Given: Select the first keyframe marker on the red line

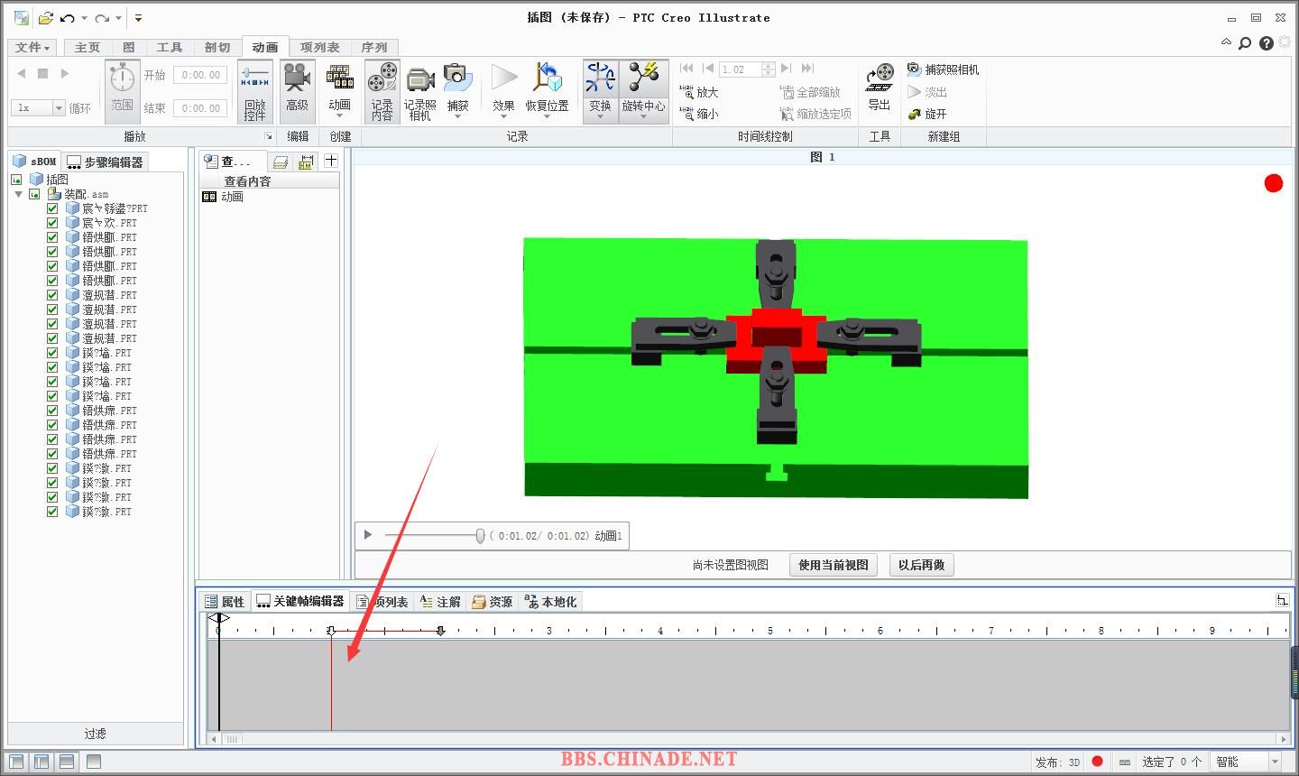Looking at the screenshot, I should (x=331, y=631).
